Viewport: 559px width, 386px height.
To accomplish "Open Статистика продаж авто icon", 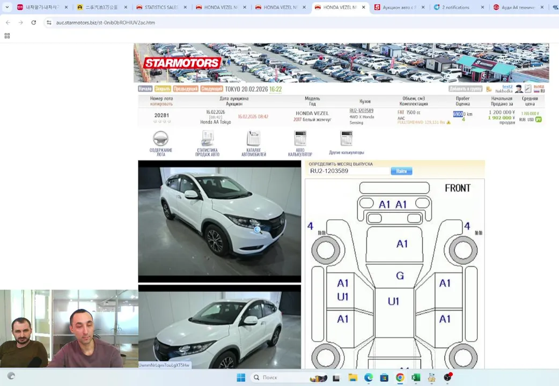I will (x=207, y=138).
